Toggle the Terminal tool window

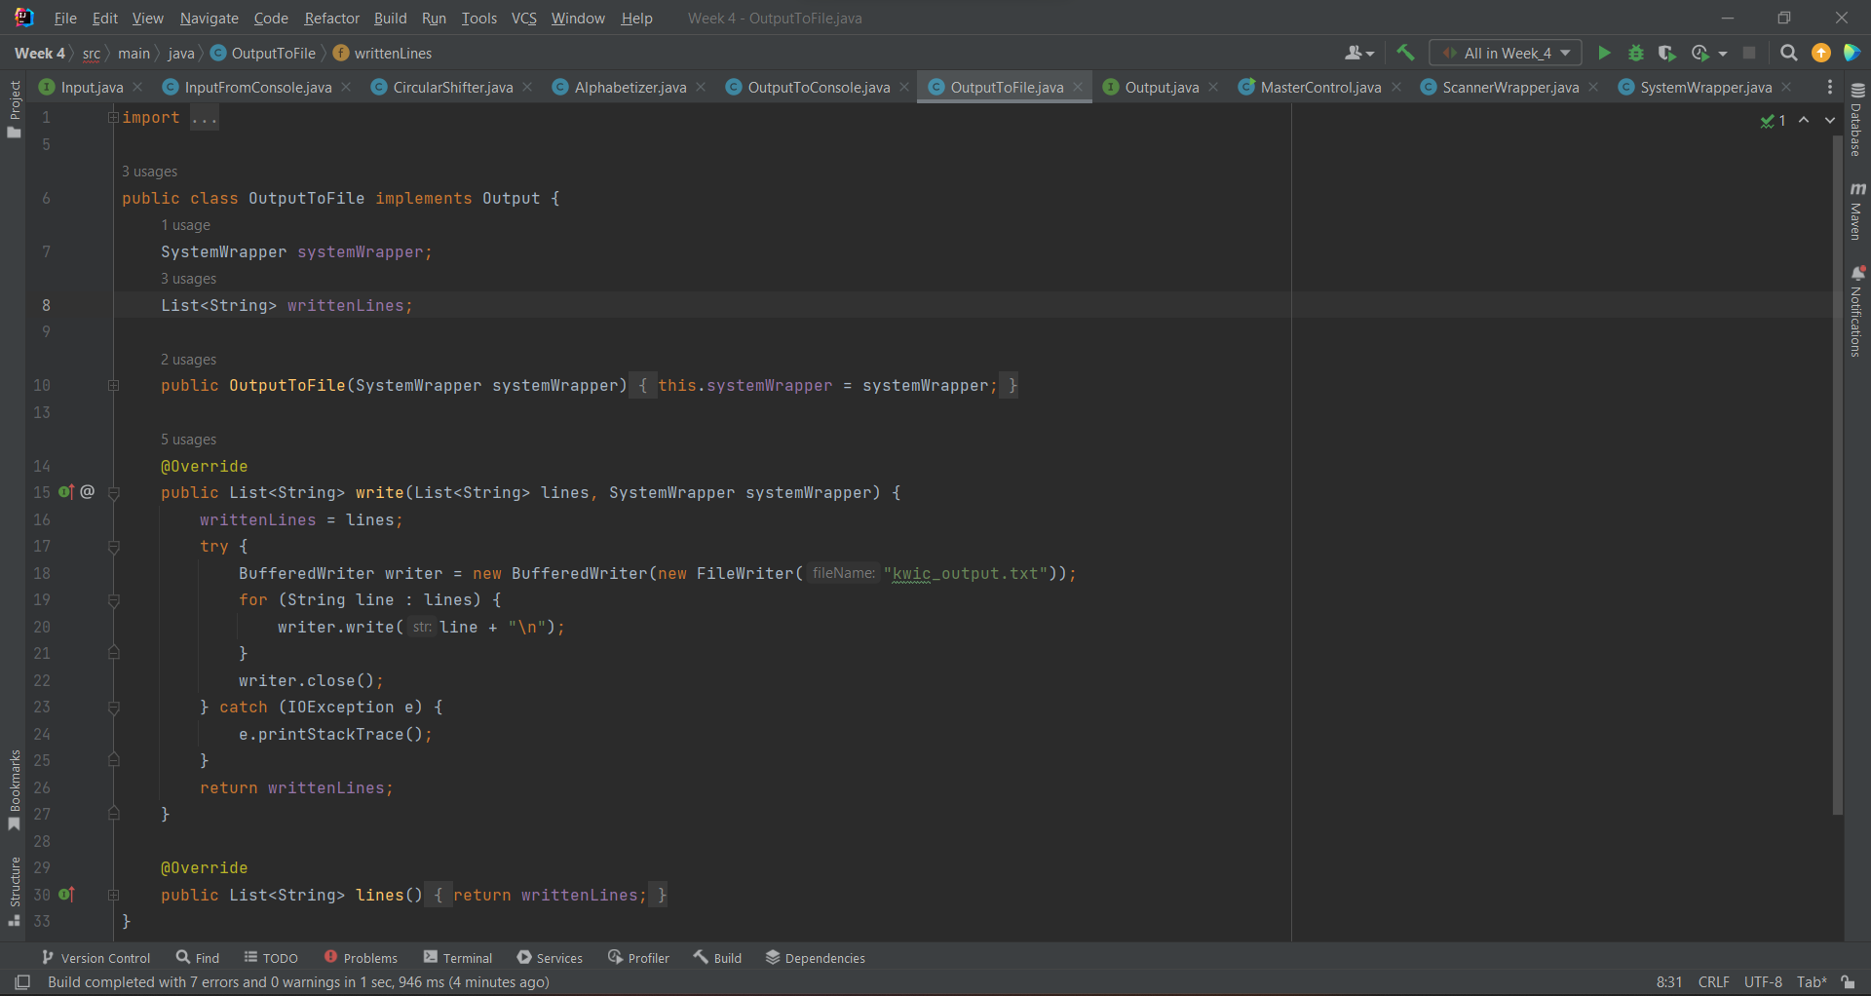(458, 957)
